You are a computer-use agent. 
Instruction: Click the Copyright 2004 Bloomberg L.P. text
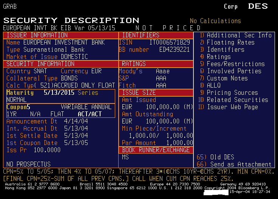237,188
